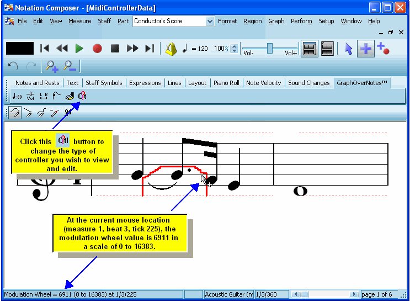Select the pitch bend graph icon
The image size is (410, 301).
[x=56, y=96]
